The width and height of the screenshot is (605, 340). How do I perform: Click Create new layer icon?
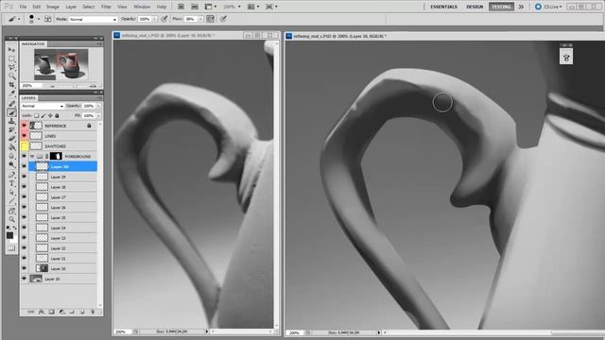coord(82,312)
